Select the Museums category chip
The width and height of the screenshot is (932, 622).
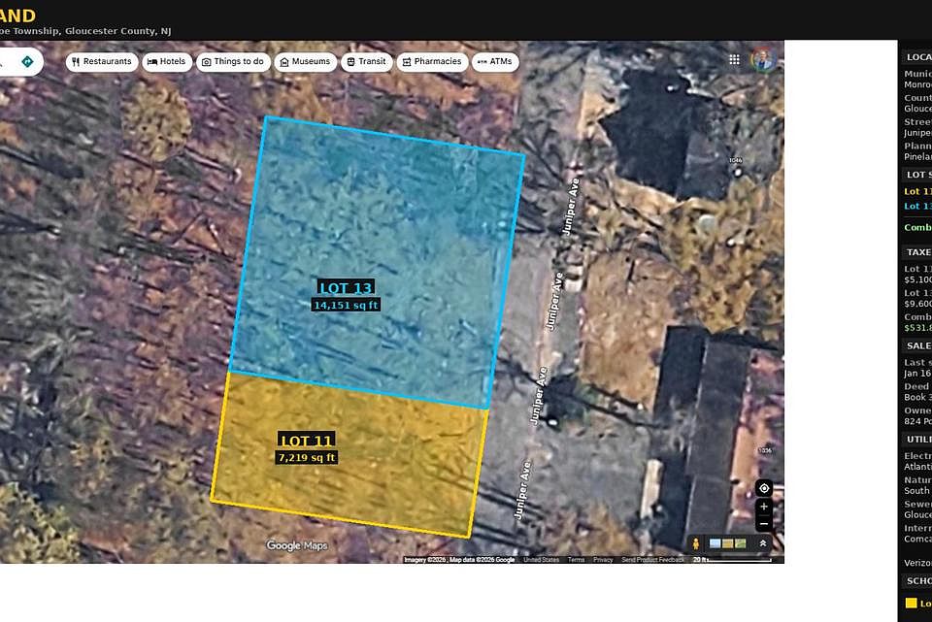coord(306,62)
